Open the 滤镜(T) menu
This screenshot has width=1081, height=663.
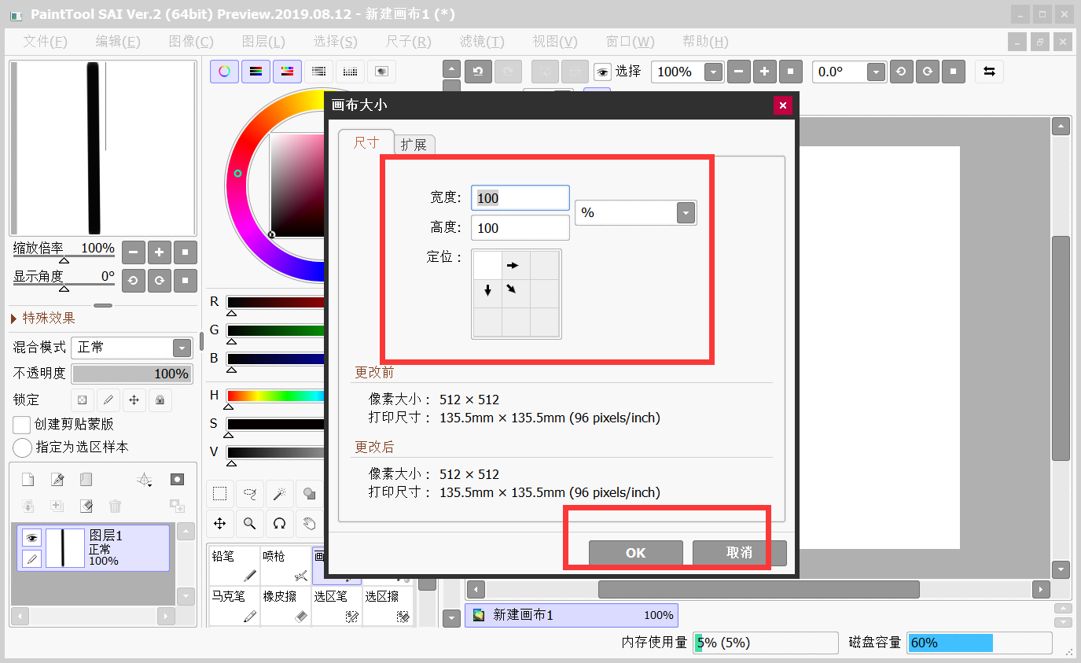pyautogui.click(x=482, y=42)
